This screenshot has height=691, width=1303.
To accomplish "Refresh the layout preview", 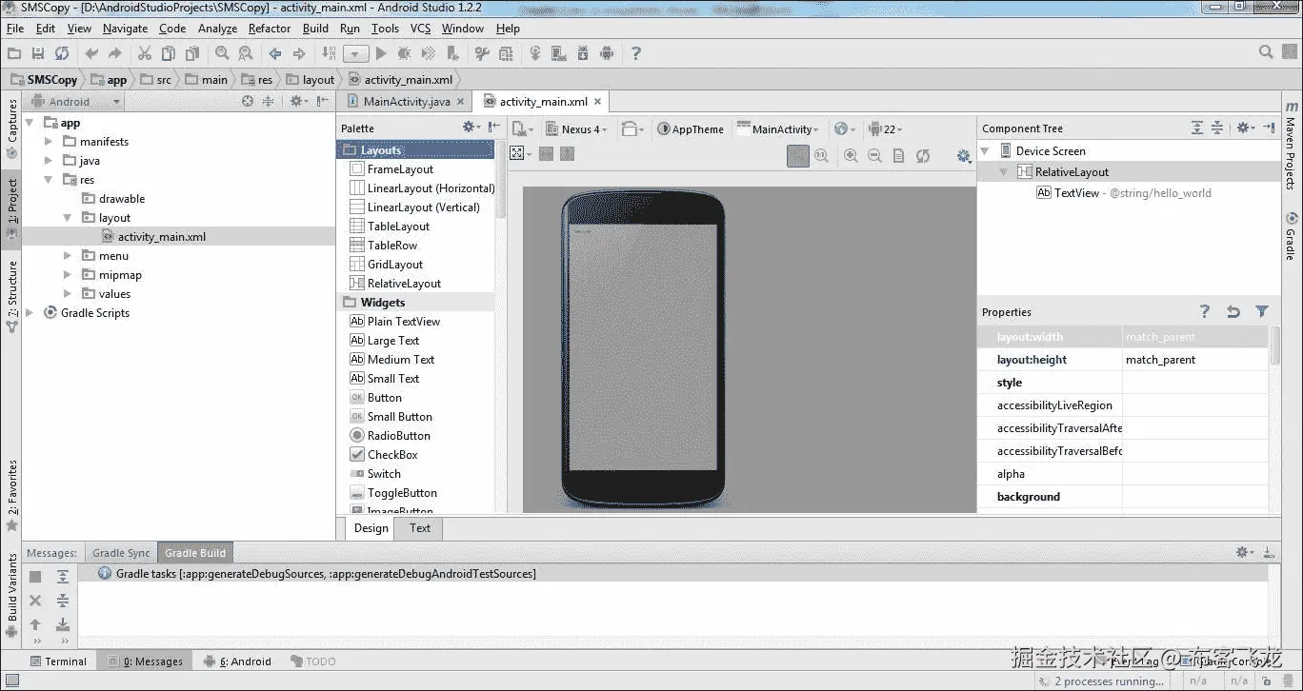I will click(x=922, y=156).
